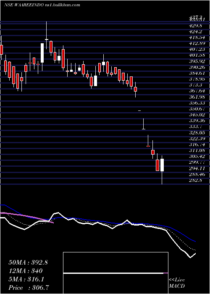Click the 356.33 axis label
This screenshot has height=294, width=210.
pos(198,103)
